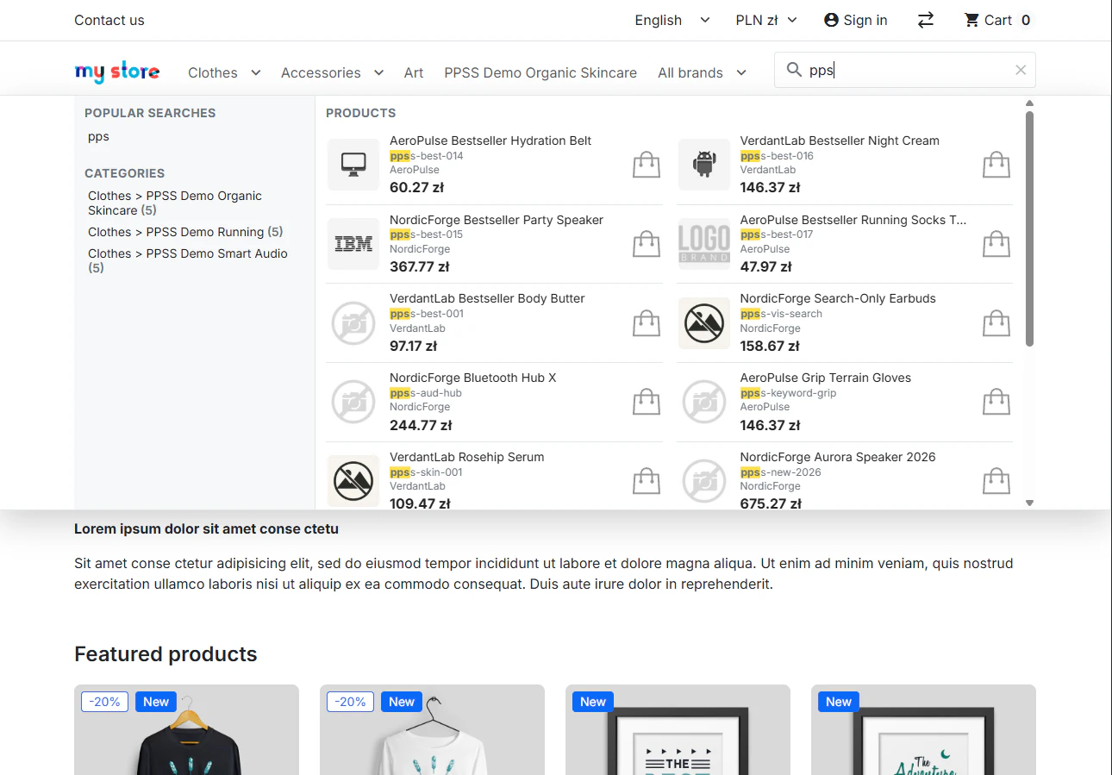Click Sign in
Image resolution: width=1112 pixels, height=775 pixels.
click(855, 20)
